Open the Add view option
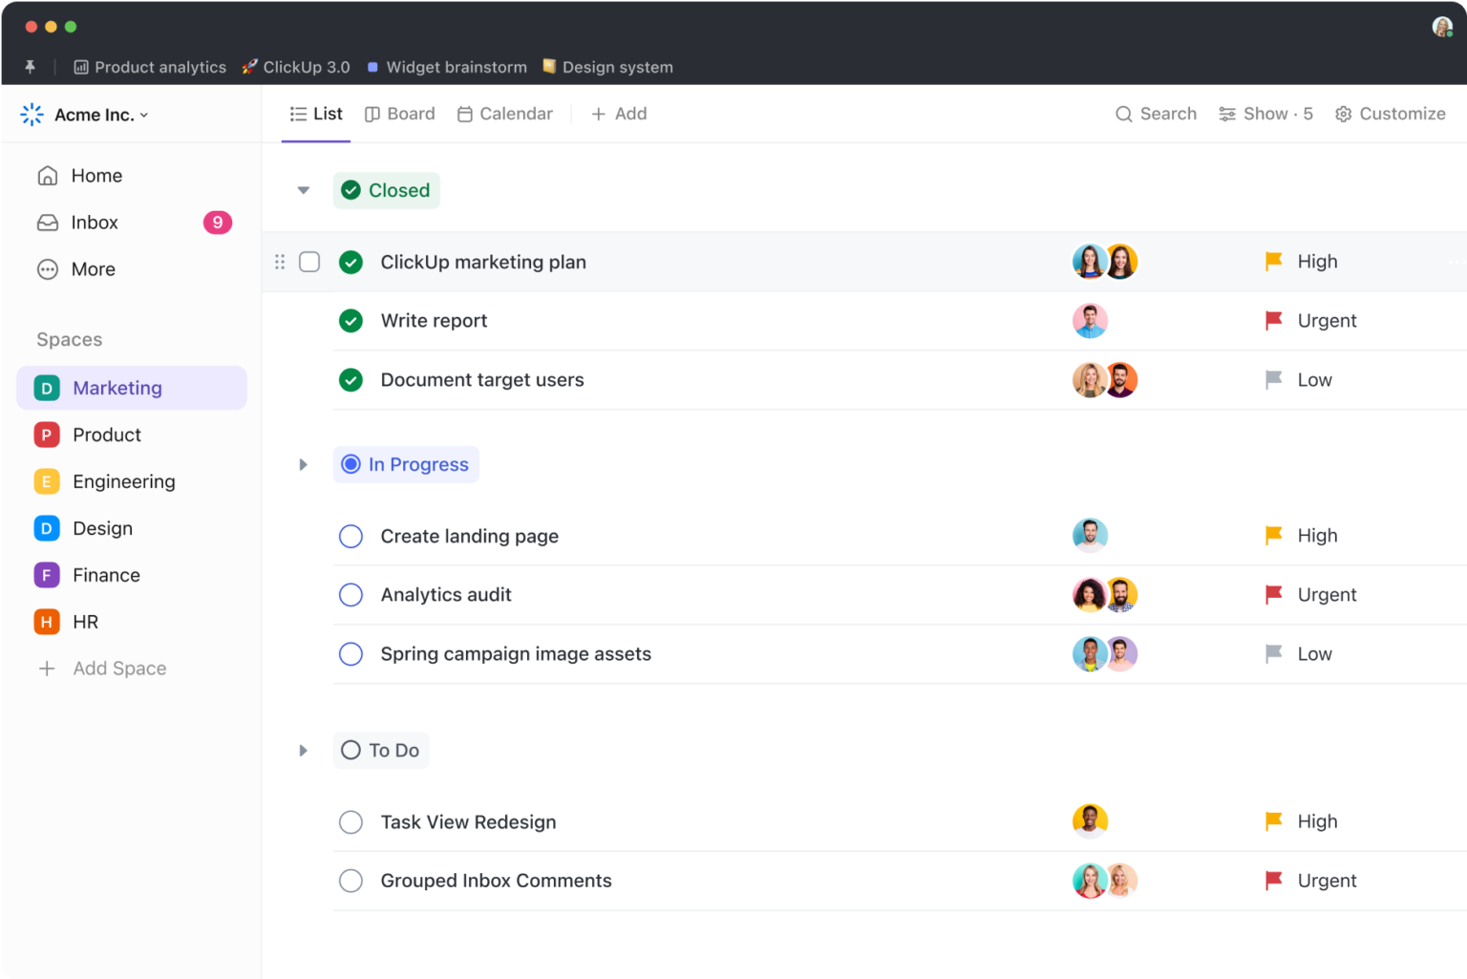 (619, 114)
